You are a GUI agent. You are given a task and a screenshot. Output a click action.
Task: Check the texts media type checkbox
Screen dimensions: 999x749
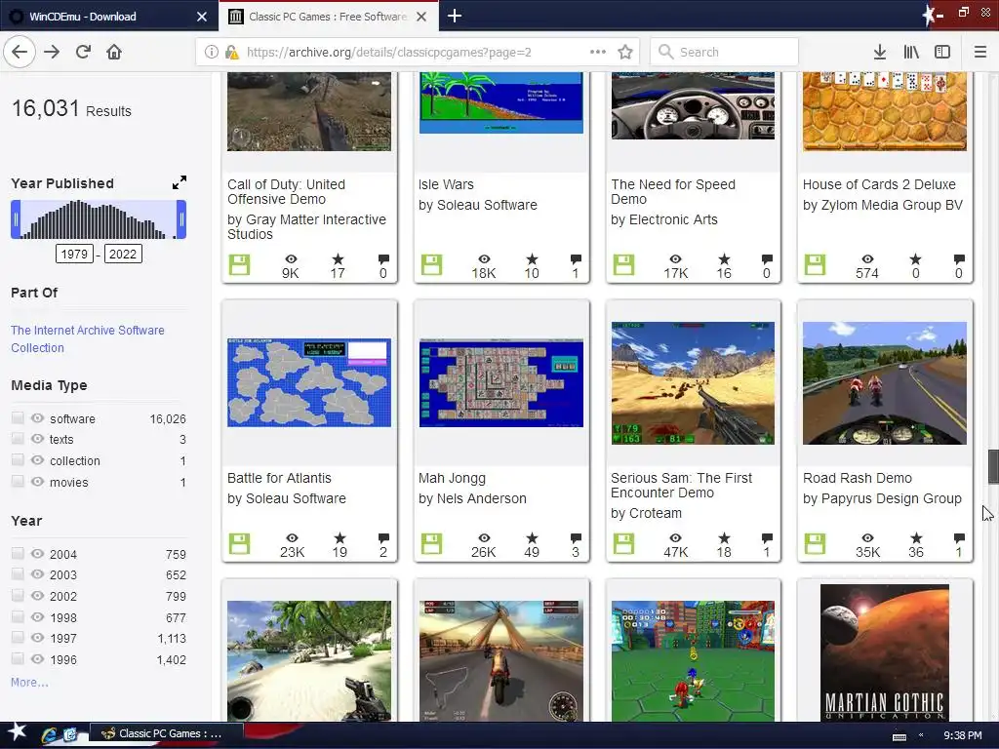pos(18,439)
